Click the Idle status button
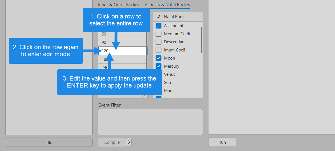Image resolution: width=335 pixels, height=151 pixels. point(49,142)
